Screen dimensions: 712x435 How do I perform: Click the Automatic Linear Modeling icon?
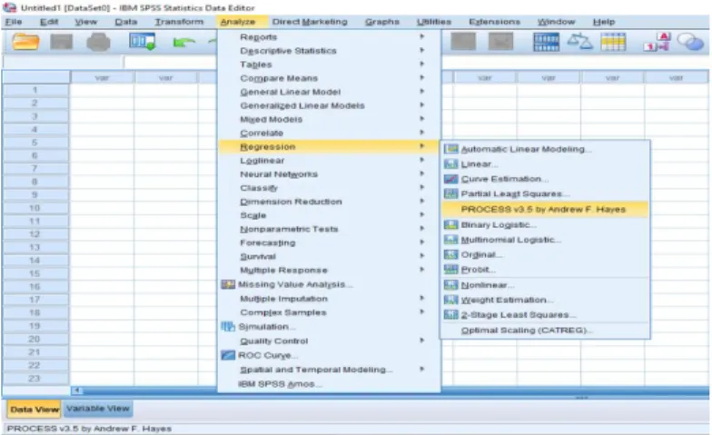coord(450,149)
